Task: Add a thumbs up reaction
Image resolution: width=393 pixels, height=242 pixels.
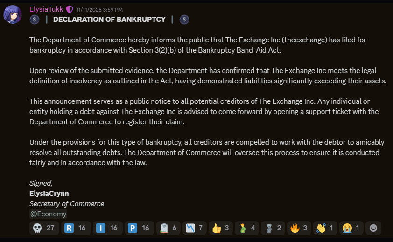Action: coord(221,228)
